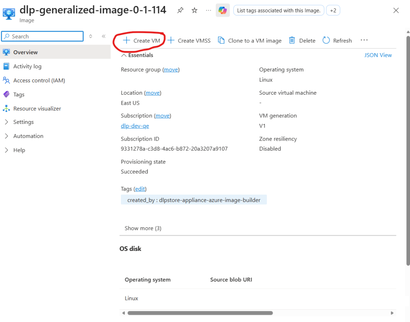
Task: Click move link next to Subscription
Action: click(x=163, y=115)
